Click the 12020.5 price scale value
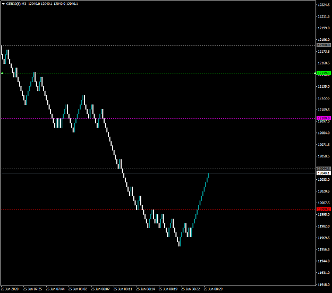 coord(324,191)
